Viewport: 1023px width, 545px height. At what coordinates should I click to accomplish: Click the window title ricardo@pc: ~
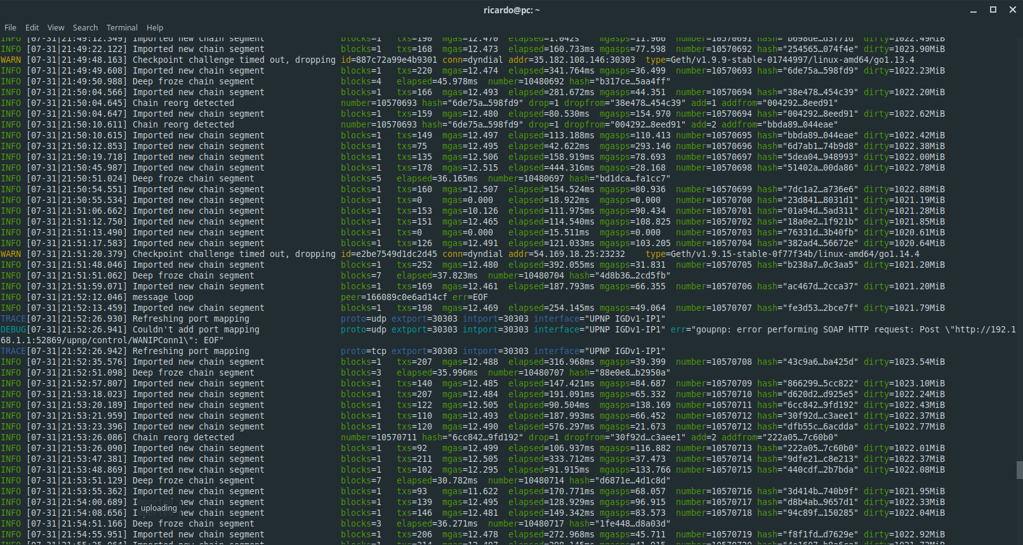click(x=511, y=10)
